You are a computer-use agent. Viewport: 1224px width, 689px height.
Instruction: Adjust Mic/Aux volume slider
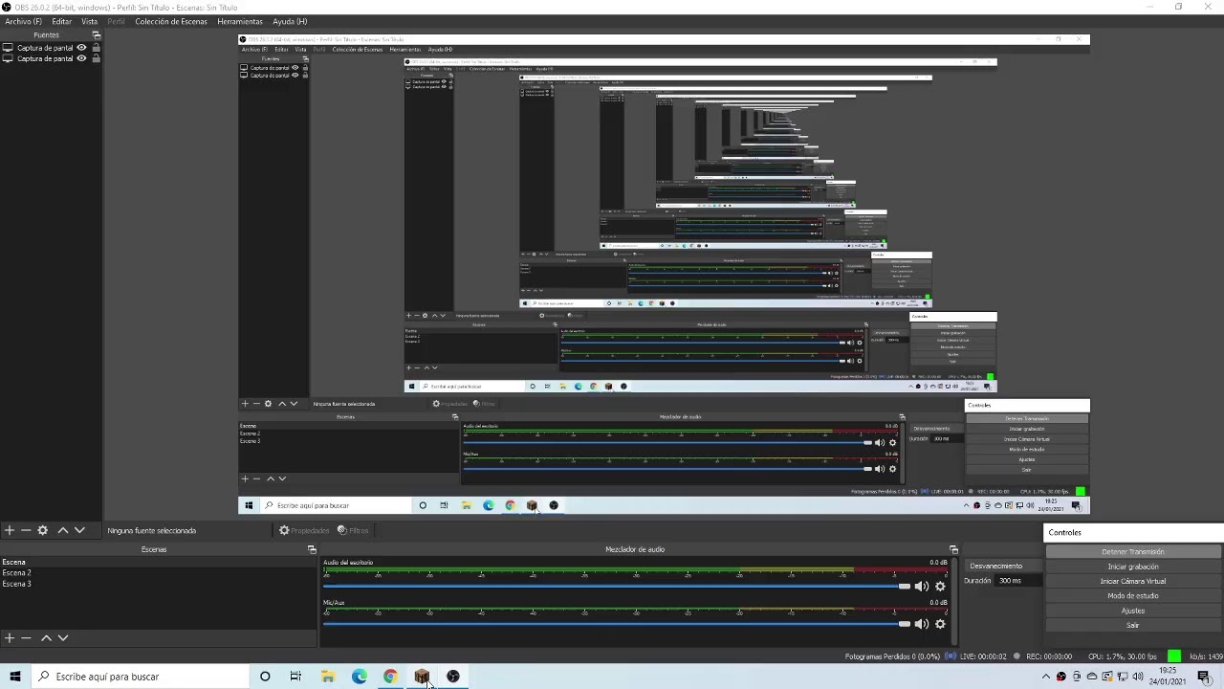tap(617, 624)
